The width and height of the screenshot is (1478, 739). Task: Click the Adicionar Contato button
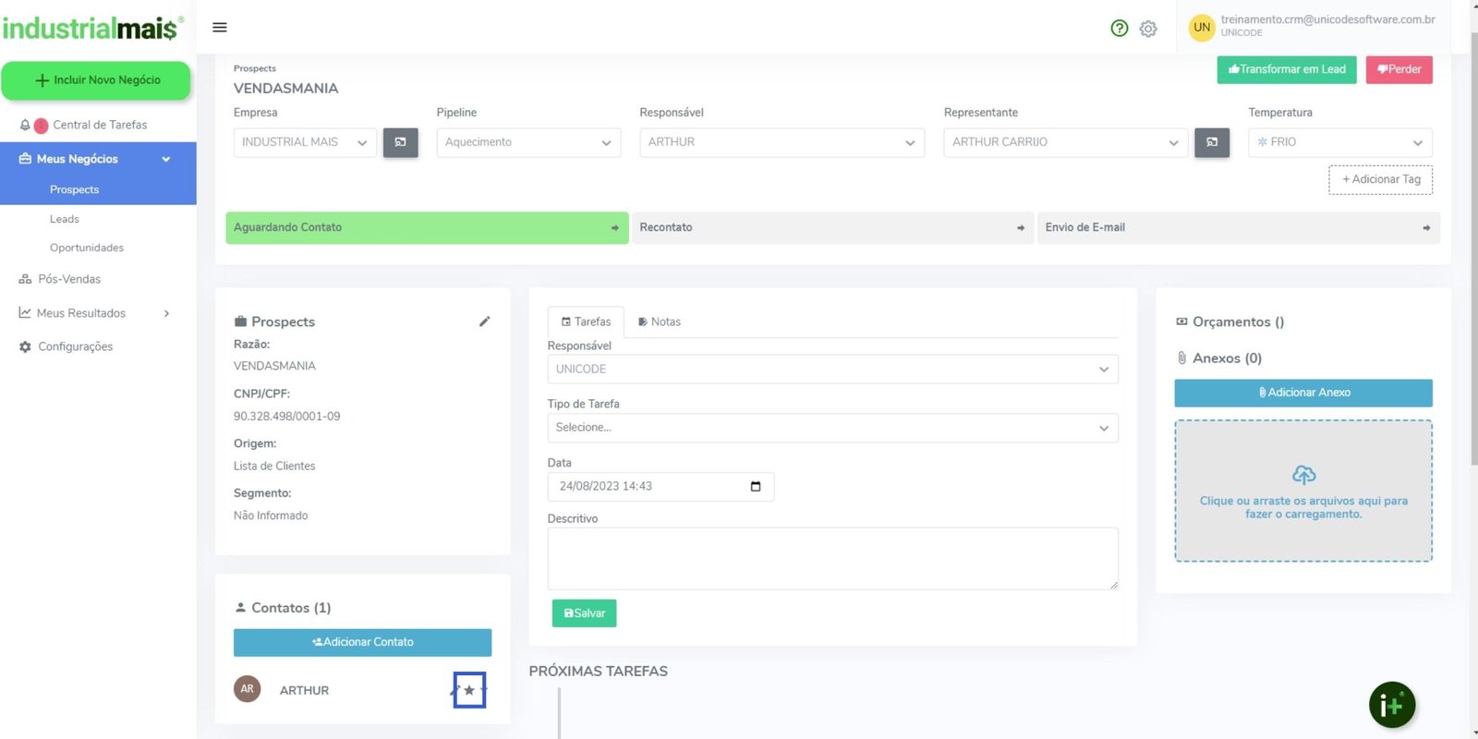coord(362,642)
